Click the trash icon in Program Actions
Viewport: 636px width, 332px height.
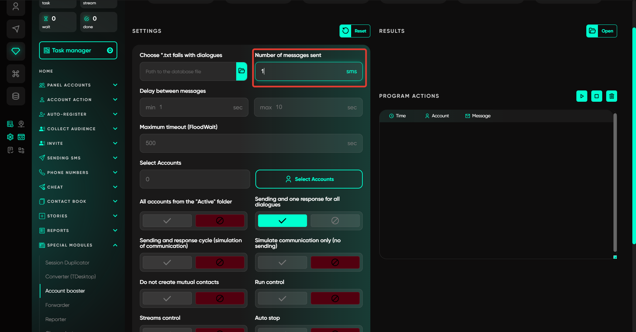[611, 96]
